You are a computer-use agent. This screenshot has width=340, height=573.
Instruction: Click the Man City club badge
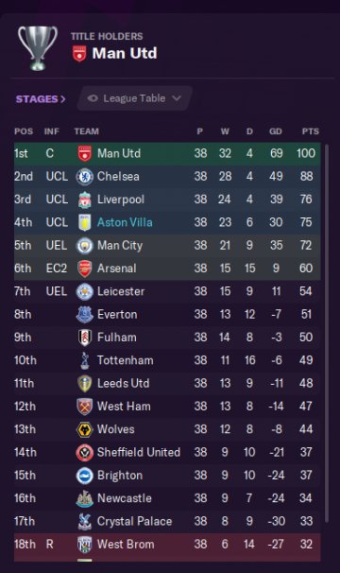[84, 246]
